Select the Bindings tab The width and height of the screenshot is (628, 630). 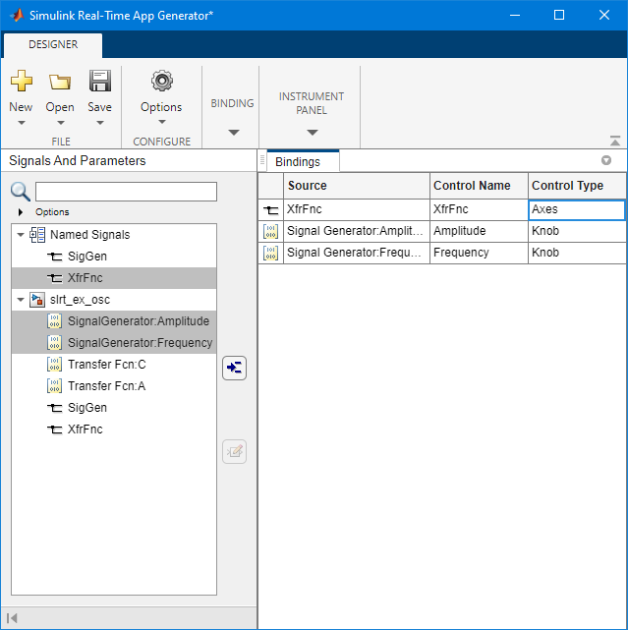pos(298,161)
